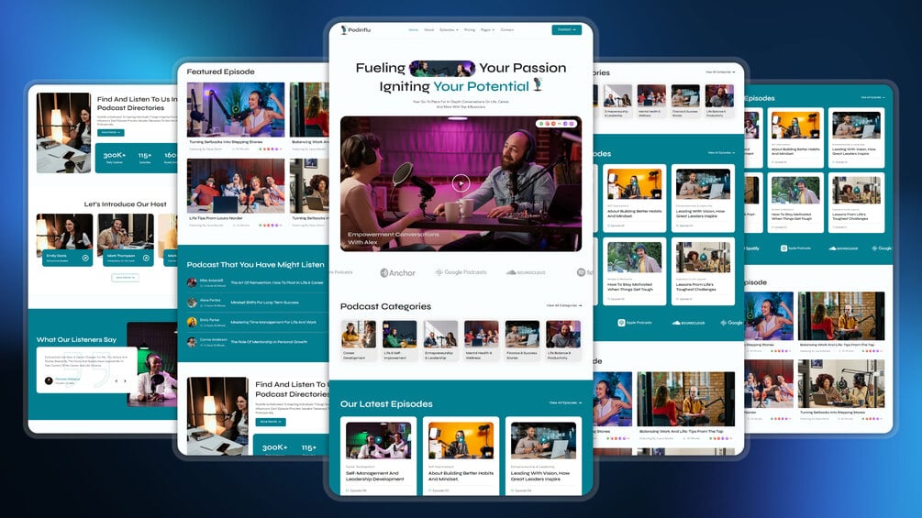Expand the Episodes nav dropdown
This screenshot has height=518, width=922.
[449, 29]
